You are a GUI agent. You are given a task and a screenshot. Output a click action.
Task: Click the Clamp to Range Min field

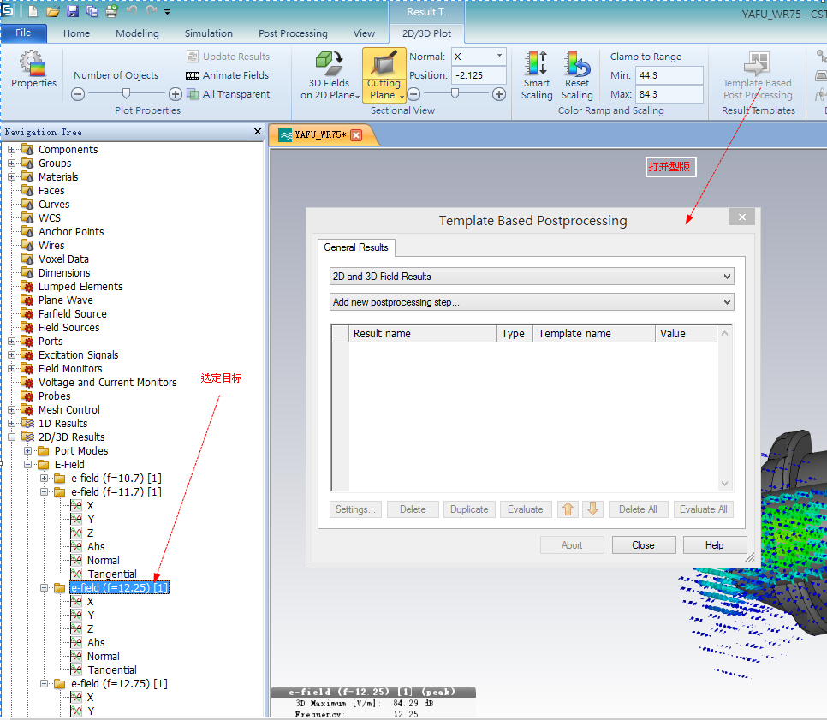click(x=669, y=75)
